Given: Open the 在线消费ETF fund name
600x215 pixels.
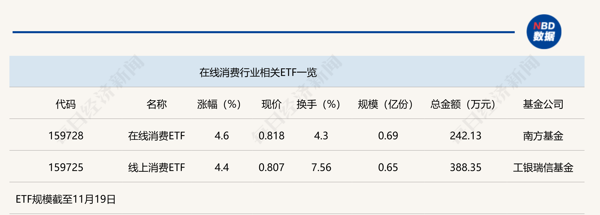Looking at the screenshot, I should [x=157, y=136].
